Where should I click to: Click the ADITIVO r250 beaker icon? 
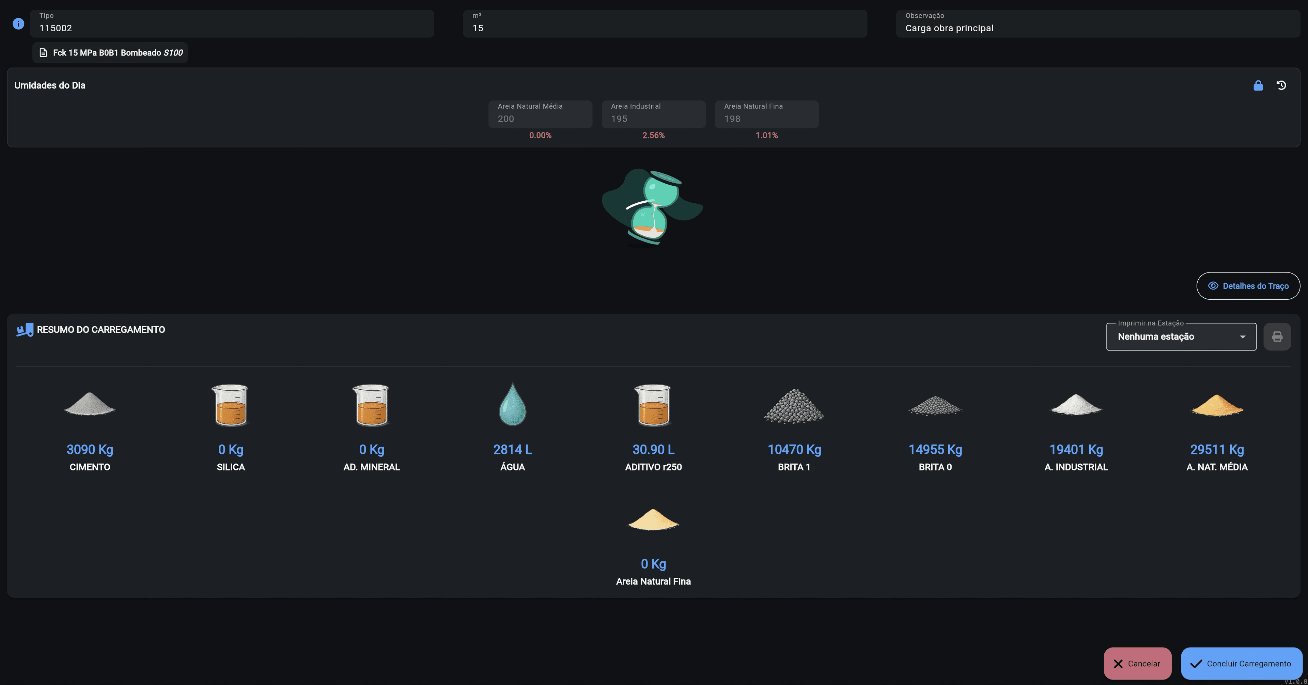[x=653, y=405]
